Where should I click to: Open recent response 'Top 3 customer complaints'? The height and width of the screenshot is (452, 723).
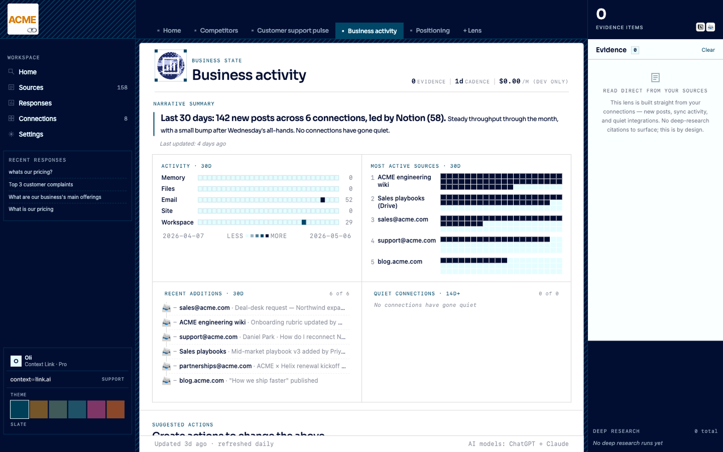point(67,184)
